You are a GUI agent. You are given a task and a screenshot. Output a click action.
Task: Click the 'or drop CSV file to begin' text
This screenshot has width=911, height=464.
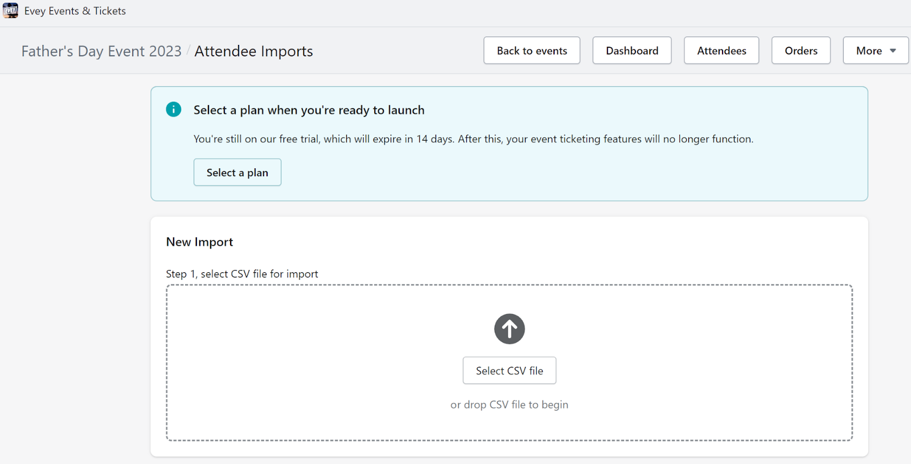click(x=509, y=405)
